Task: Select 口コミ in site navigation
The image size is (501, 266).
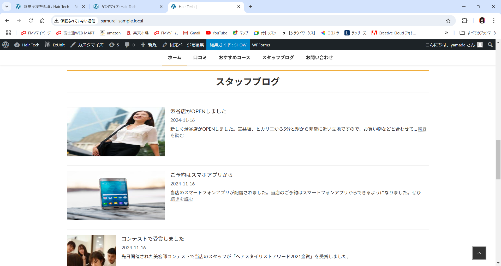Action: tap(200, 57)
